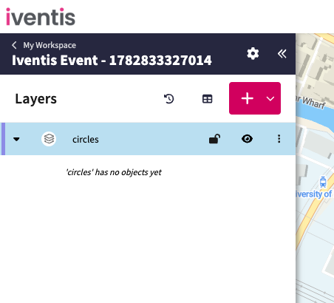Open the add-layer dropdown arrow
The image size is (334, 303).
[x=270, y=99]
